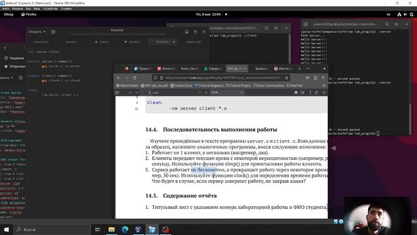Click the Firefox back arrow button
Viewport: 417px width, 235px height.
119,78
